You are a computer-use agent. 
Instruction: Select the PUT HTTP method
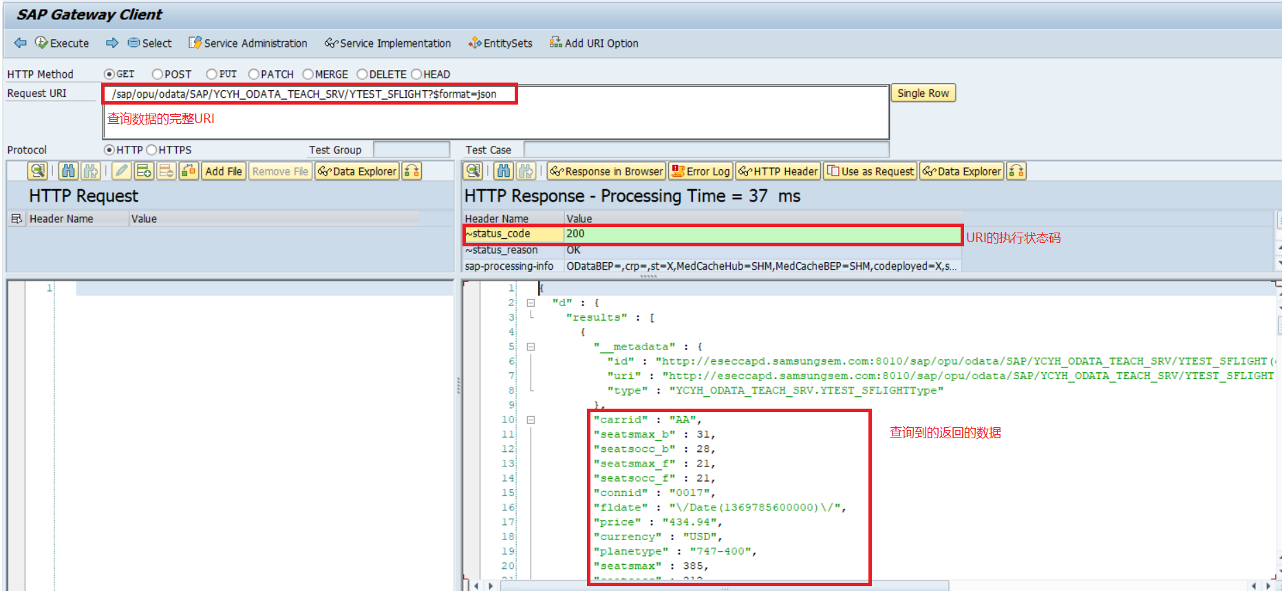[212, 74]
